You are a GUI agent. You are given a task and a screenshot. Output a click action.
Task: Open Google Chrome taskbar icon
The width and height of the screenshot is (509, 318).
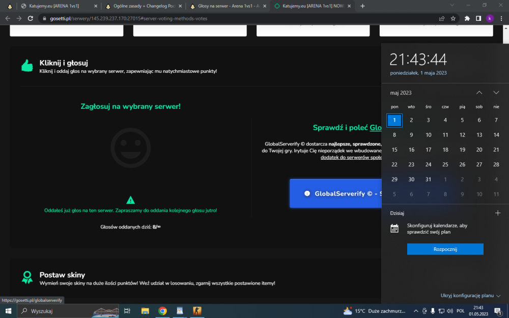pos(163,311)
